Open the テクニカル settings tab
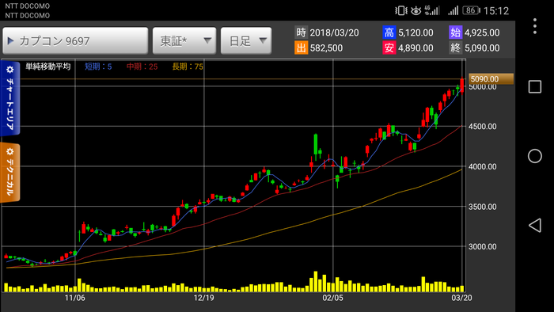 9,173
